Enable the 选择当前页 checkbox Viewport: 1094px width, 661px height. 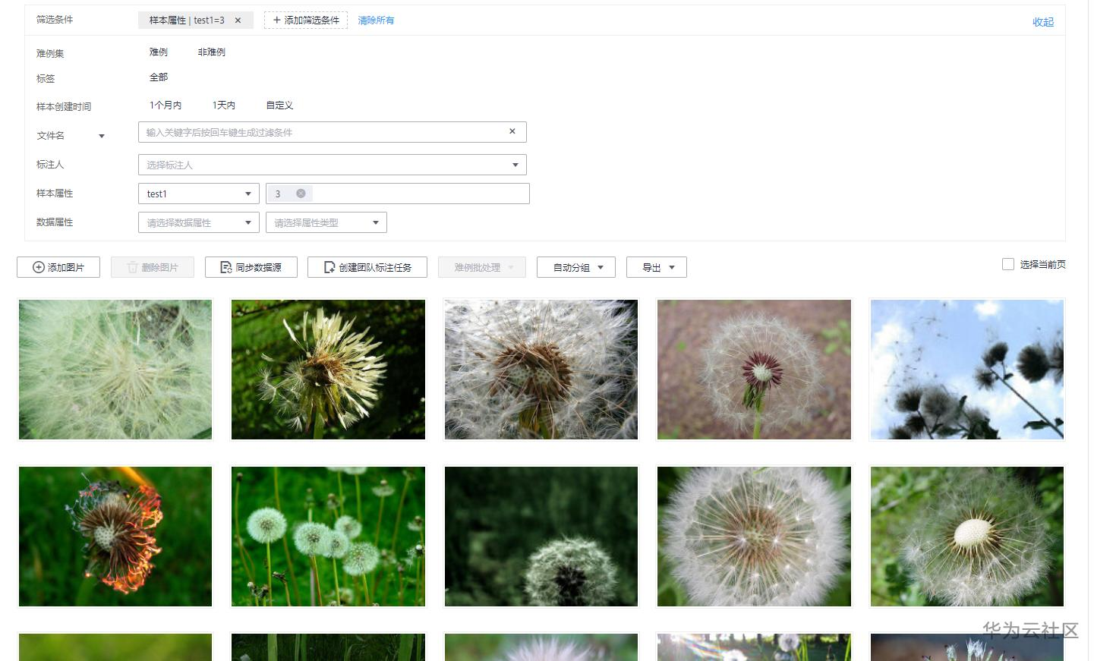pos(1008,264)
